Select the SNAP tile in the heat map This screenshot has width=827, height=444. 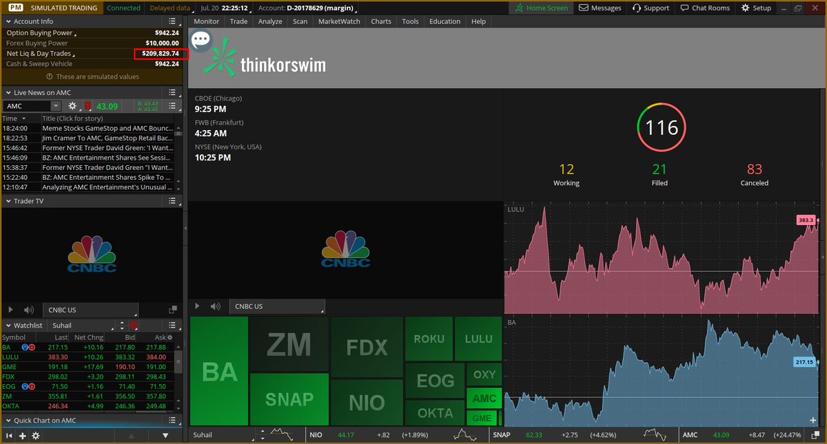tap(289, 399)
